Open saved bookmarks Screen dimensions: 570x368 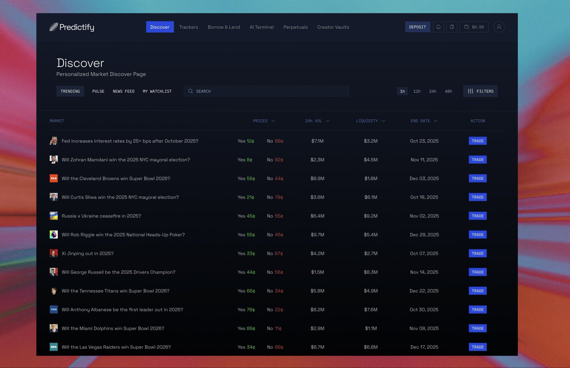[x=452, y=27]
